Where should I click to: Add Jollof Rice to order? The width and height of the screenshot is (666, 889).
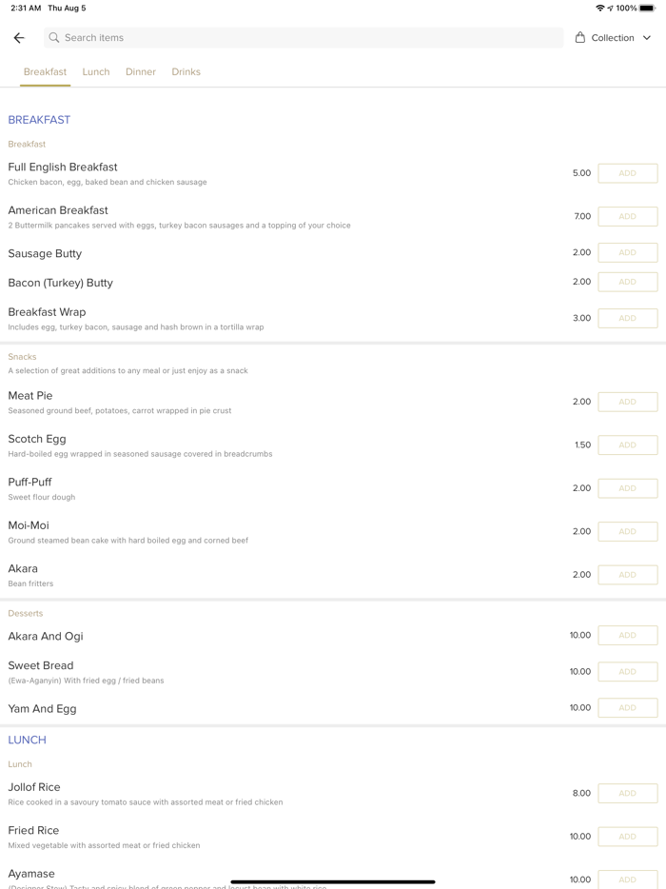click(627, 794)
